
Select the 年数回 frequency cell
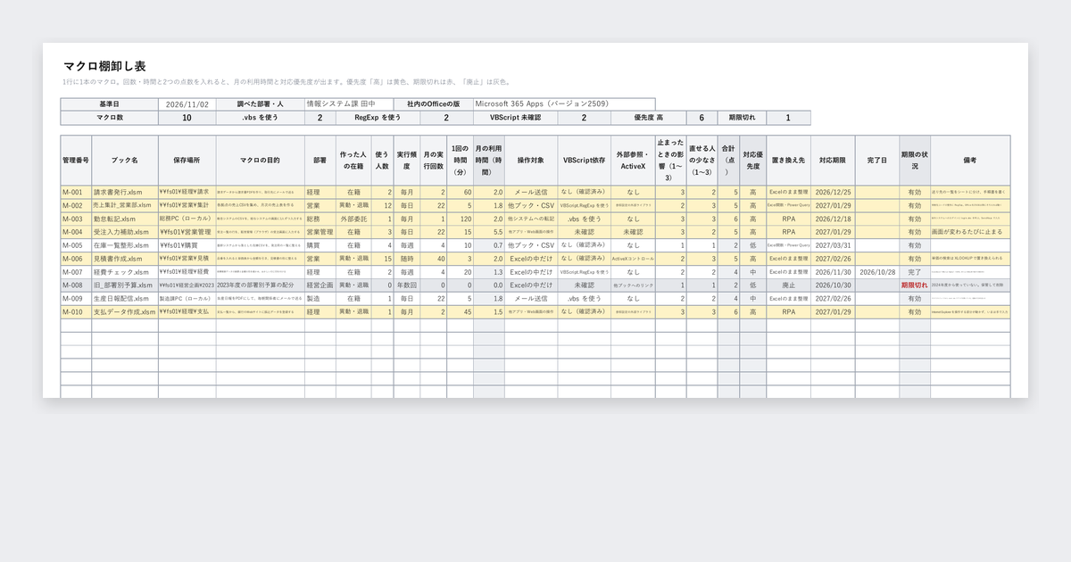tap(407, 285)
